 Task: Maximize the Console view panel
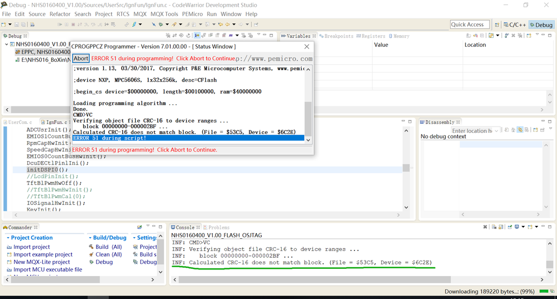(x=550, y=226)
